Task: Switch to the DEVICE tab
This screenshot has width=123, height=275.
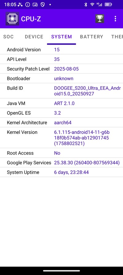Action: [x=34, y=37]
